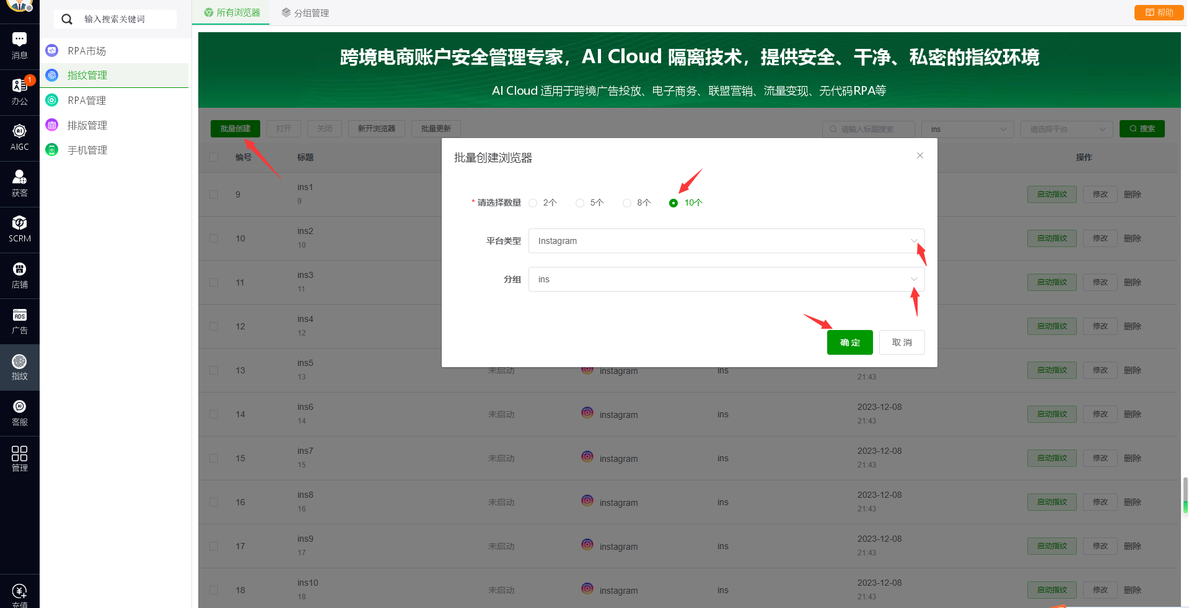Viewport: 1189px width, 608px height.
Task: Check the checkbox for row ins2
Action: click(214, 238)
